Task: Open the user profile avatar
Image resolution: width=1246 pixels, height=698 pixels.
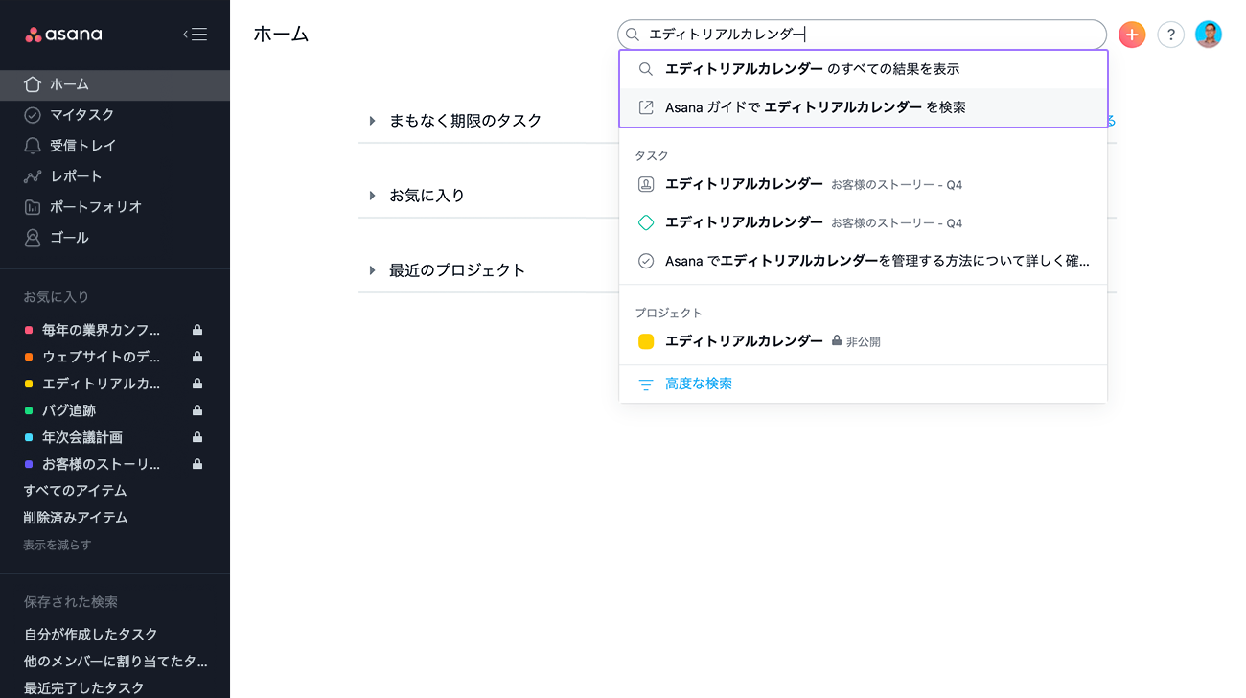Action: point(1209,35)
